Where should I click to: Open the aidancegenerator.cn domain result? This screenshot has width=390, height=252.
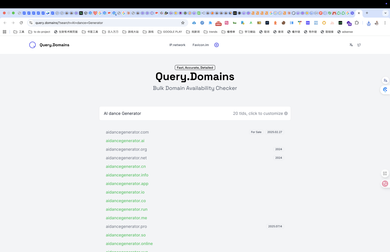tap(126, 166)
